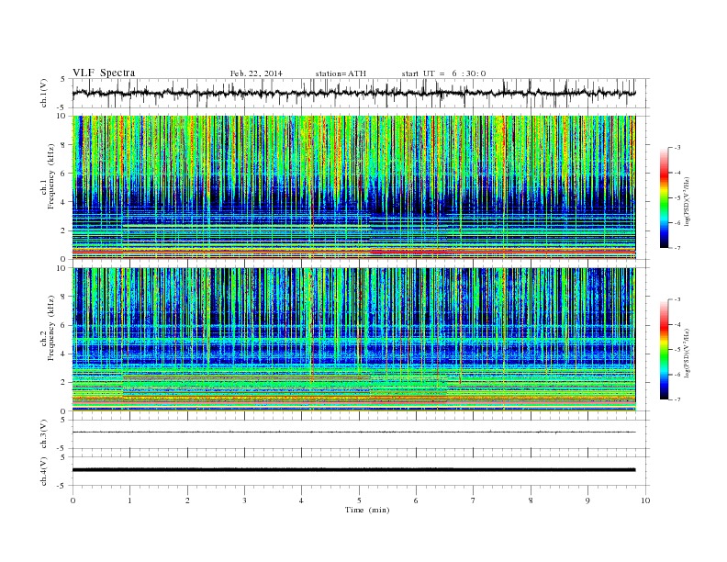Click the thick ch.4 voltage trace

click(x=353, y=470)
